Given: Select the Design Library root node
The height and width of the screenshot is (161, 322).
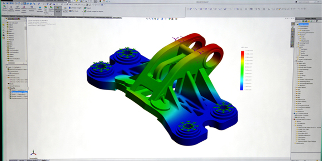Looking at the screenshot, I should 303,24.
